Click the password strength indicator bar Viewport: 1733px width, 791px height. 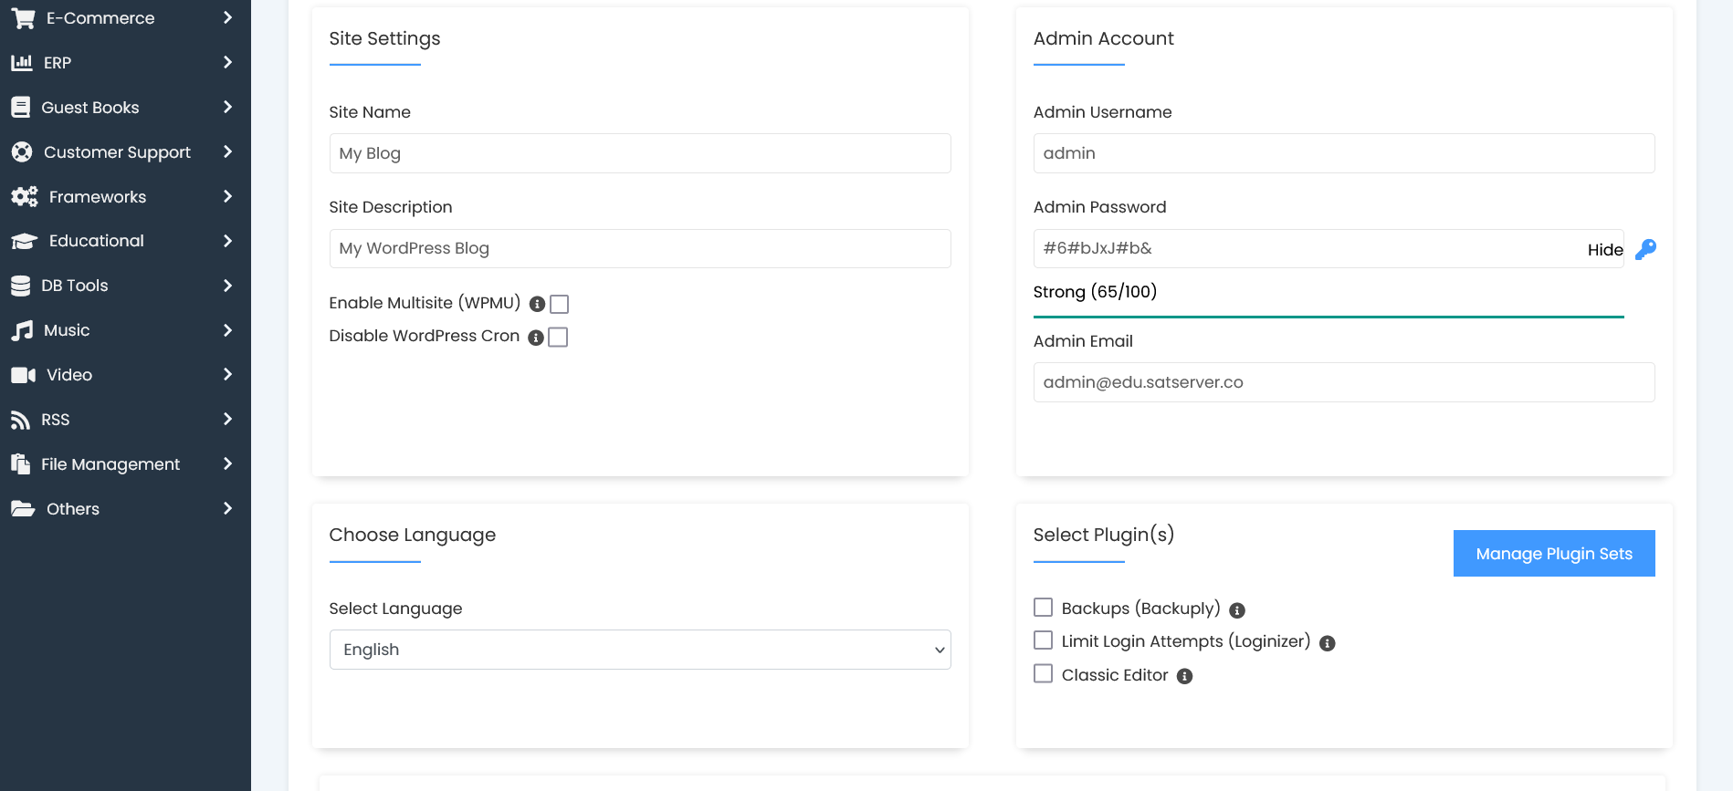point(1328,317)
